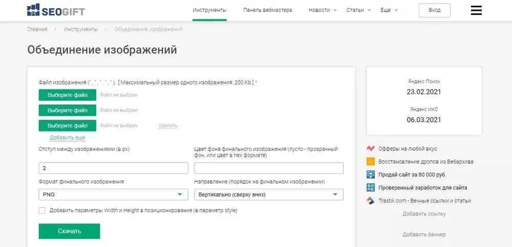Open Trastik.com Вечные ссылки и статьи link
The height and width of the screenshot is (247, 512).
tap(424, 200)
